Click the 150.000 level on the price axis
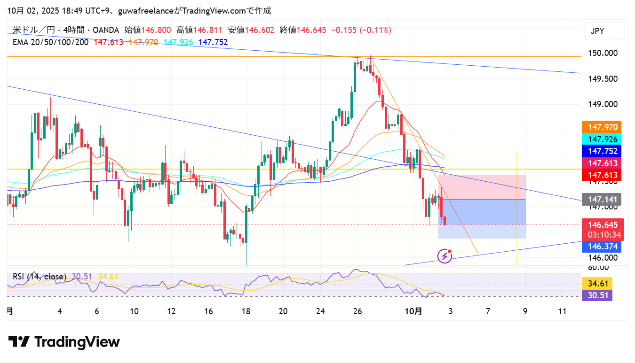 click(603, 54)
